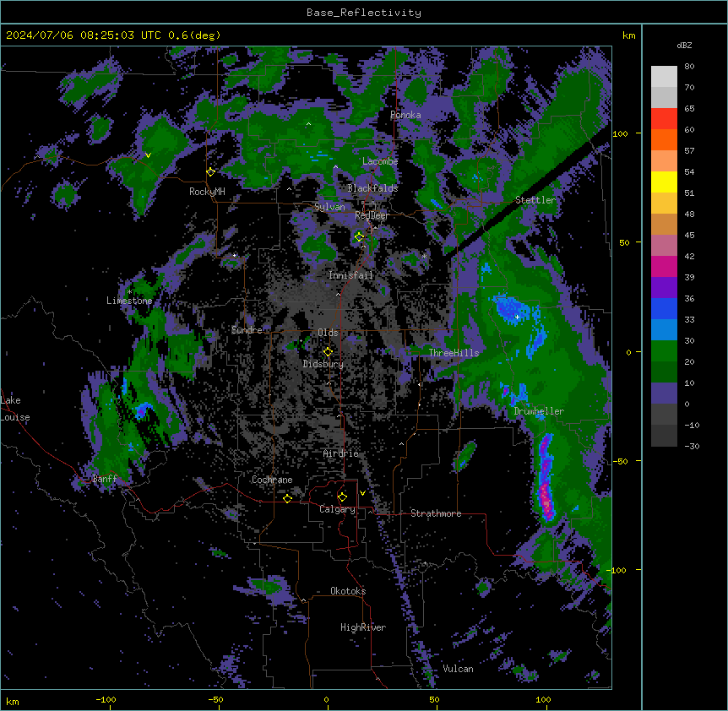Click the -100 tick label on the bottom axis

point(106,699)
